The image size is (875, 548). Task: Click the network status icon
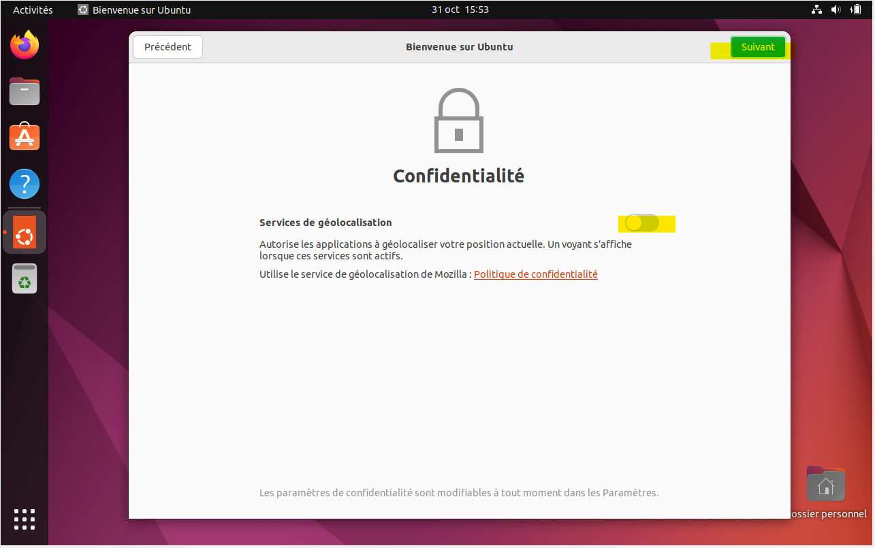817,10
